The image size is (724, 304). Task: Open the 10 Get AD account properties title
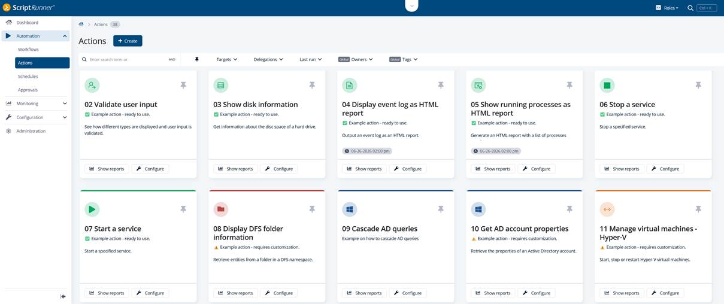click(x=520, y=229)
